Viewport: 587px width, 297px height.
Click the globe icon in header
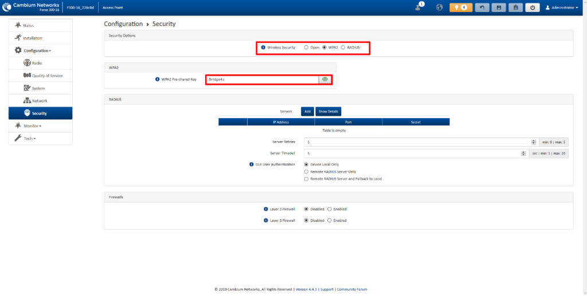pos(440,7)
